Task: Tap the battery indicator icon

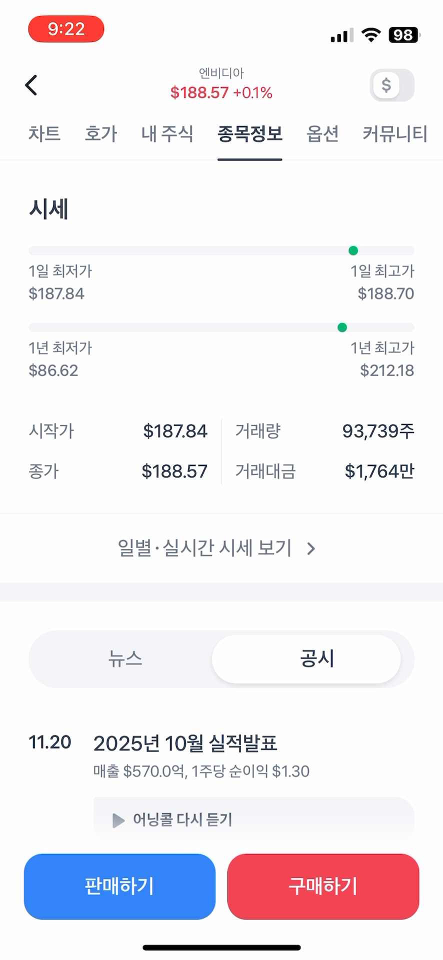Action: [x=404, y=34]
